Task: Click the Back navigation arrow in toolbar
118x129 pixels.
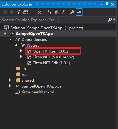Action: point(5,12)
